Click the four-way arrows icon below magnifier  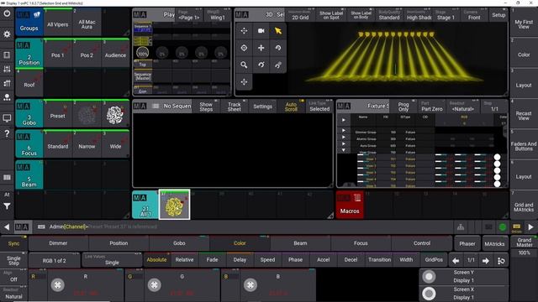click(244, 82)
